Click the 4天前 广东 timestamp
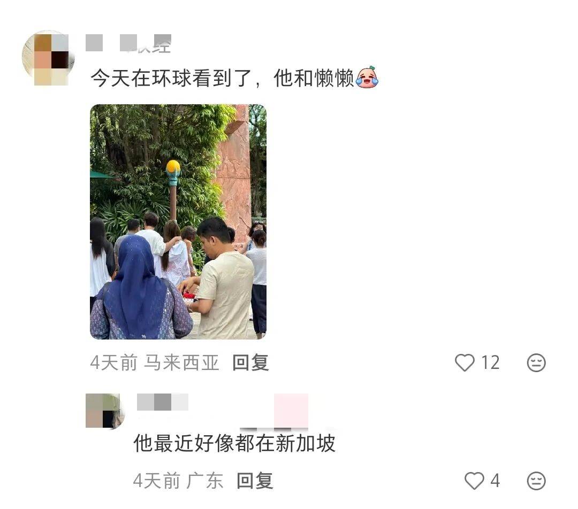The width and height of the screenshot is (578, 509). pos(178,481)
